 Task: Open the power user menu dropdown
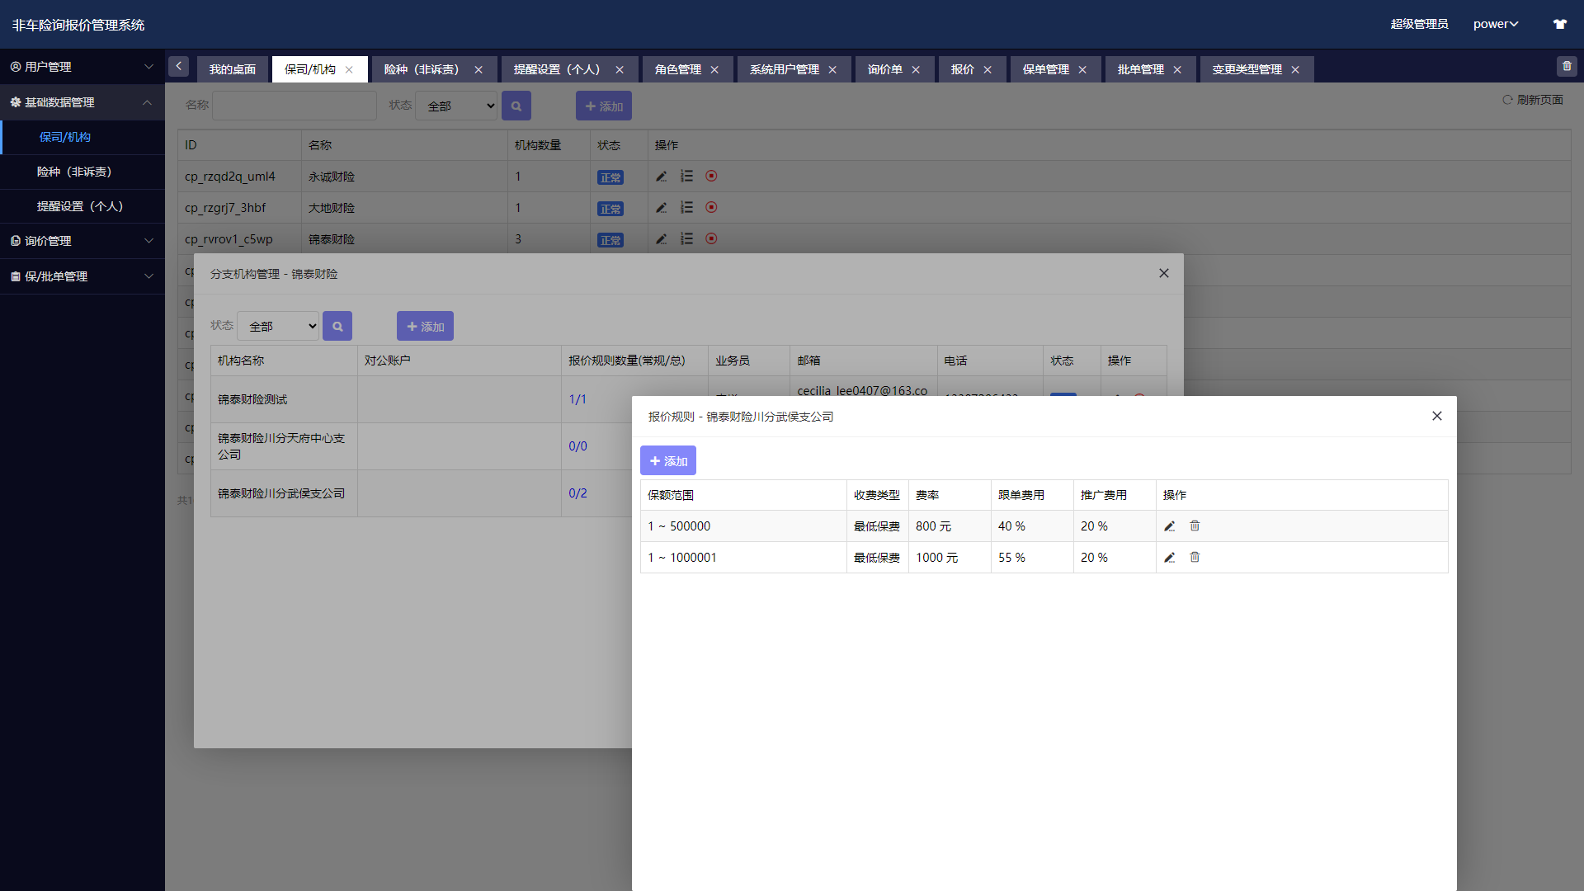point(1495,24)
